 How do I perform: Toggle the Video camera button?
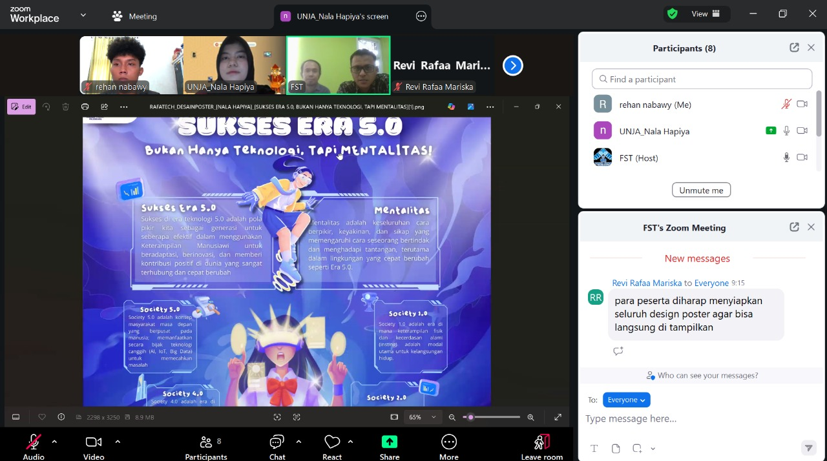(x=94, y=442)
